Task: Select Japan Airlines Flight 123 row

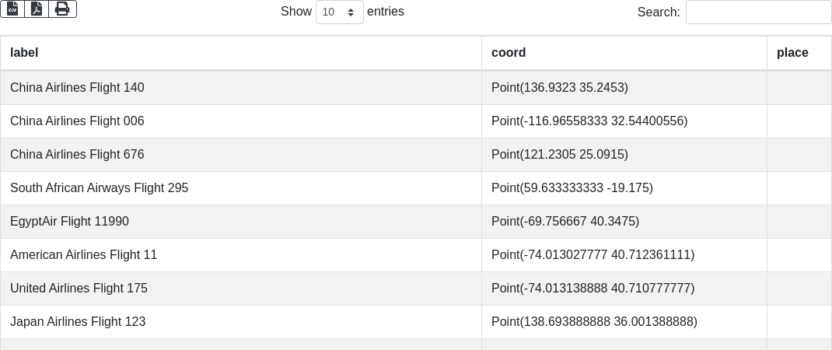Action: pos(416,322)
